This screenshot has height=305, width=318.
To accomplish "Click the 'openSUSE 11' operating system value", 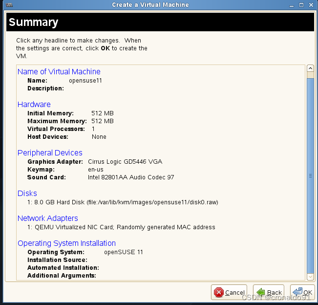I will pyautogui.click(x=124, y=252).
